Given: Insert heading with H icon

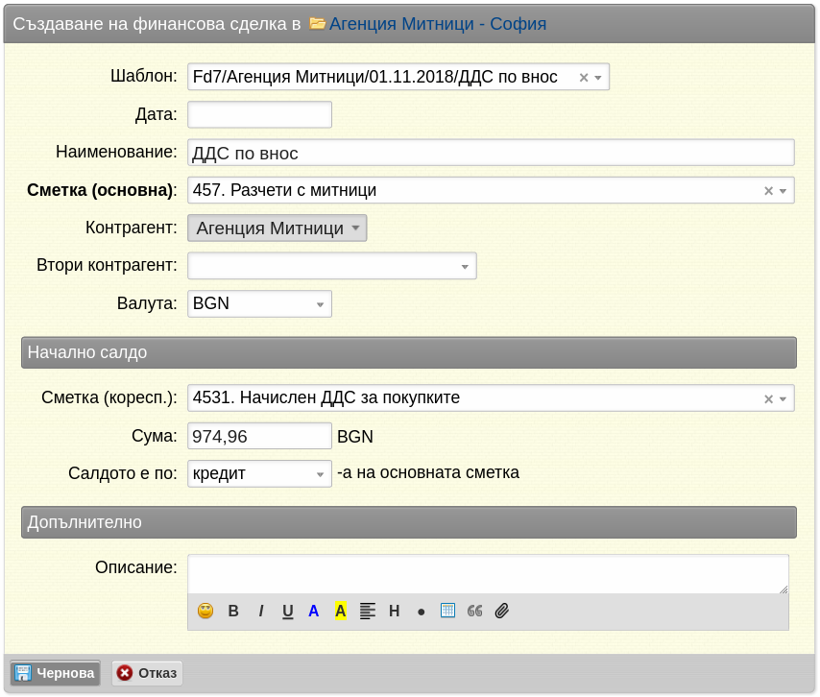Looking at the screenshot, I should click(395, 611).
